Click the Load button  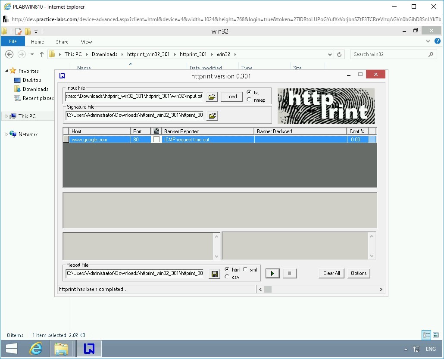[231, 97]
